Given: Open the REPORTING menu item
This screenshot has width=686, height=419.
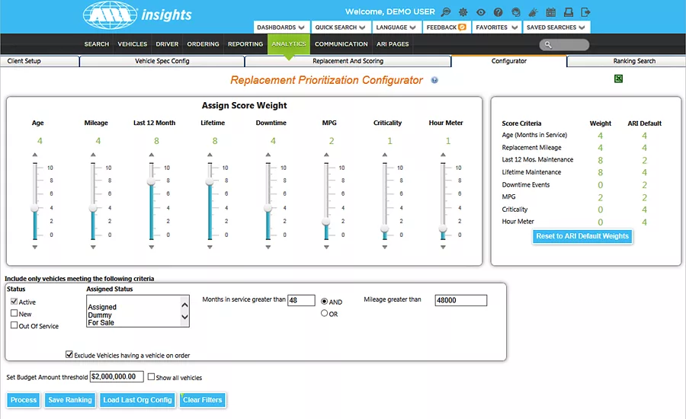Looking at the screenshot, I should 245,44.
